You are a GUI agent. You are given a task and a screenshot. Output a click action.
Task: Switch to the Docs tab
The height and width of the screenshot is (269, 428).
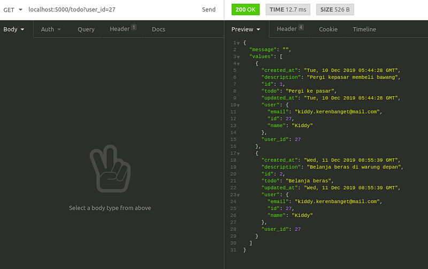click(x=158, y=29)
